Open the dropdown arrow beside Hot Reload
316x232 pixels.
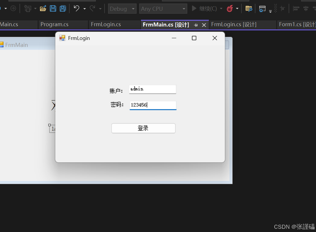pyautogui.click(x=237, y=9)
